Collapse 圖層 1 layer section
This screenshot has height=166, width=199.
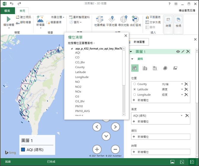[131, 52]
